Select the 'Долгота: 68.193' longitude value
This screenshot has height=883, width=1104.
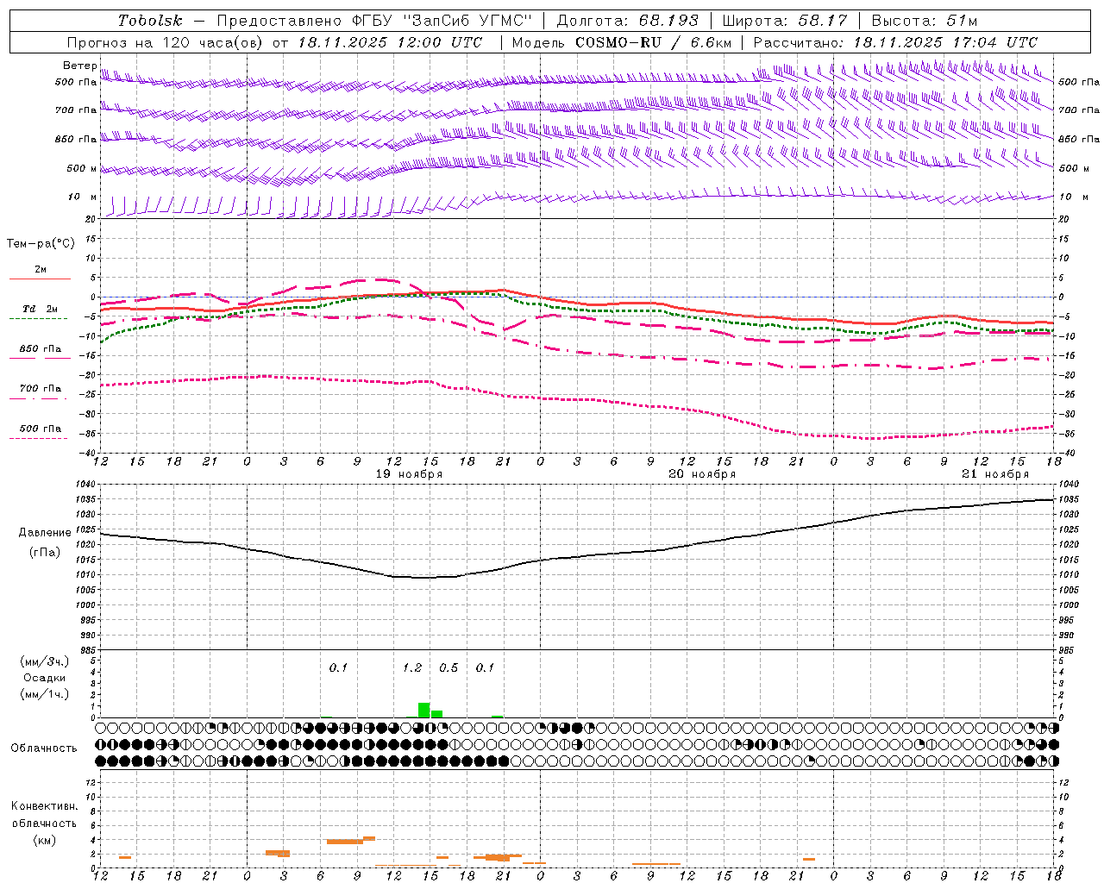627,21
